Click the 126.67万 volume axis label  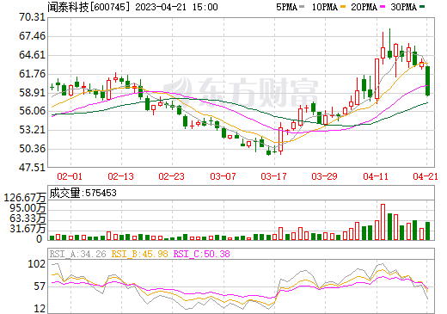[x=25, y=198]
